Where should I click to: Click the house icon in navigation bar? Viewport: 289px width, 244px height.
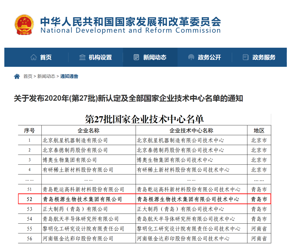pos(34,57)
